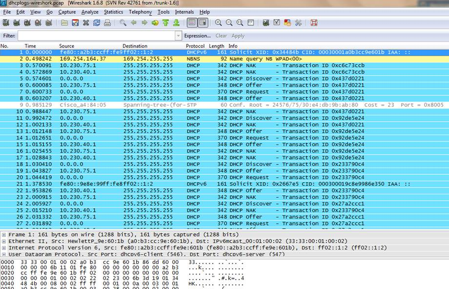Expand Internet Protocol Version 6 tree
Image resolution: width=449 pixels, height=289 pixels.
click(4, 248)
